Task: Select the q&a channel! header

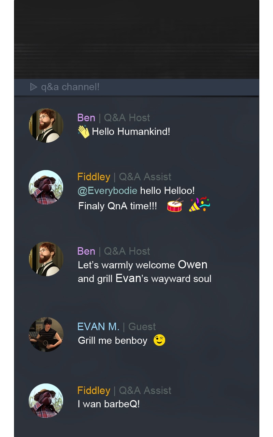Action: tap(136, 87)
